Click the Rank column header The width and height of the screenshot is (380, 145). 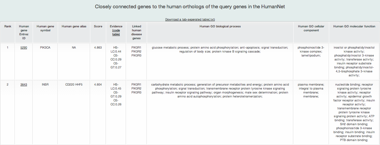(8, 26)
